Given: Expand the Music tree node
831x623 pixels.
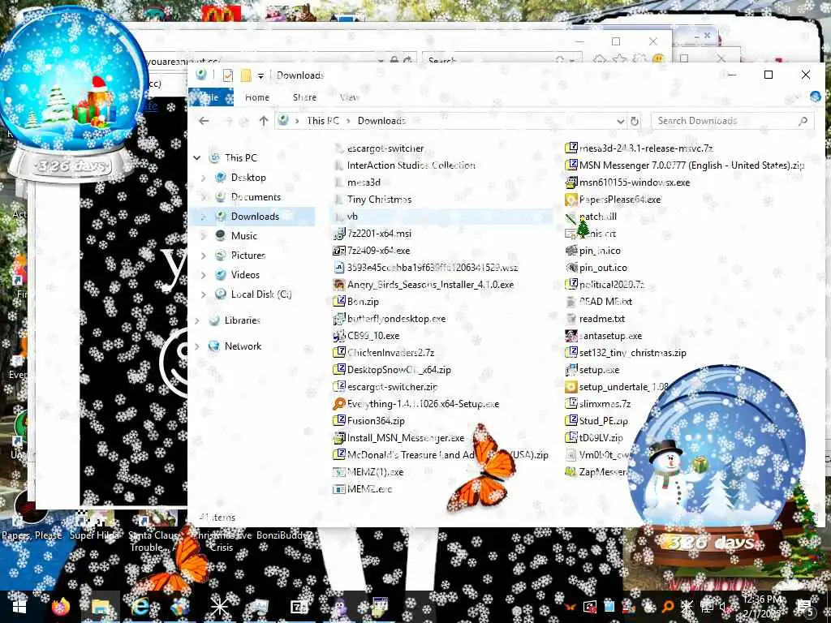Looking at the screenshot, I should [204, 236].
